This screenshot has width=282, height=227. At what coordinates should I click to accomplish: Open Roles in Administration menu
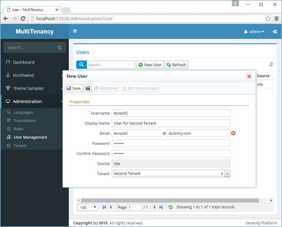click(18, 129)
